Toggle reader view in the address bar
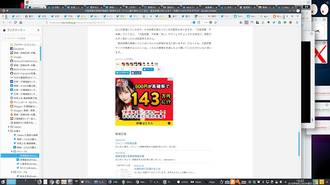The height and width of the screenshot is (185, 330). (199, 23)
